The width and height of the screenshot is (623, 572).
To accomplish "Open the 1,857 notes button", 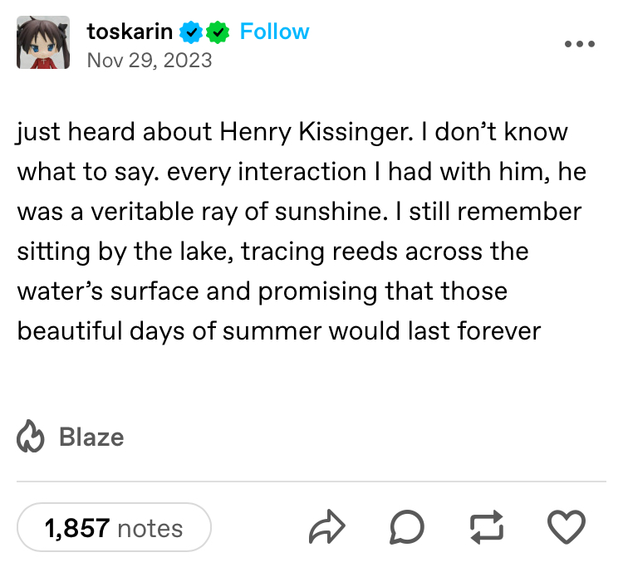I will click(114, 527).
